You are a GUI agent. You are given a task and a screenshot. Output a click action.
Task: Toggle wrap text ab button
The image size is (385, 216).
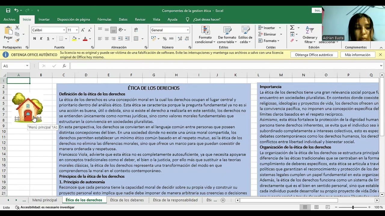click(136, 30)
